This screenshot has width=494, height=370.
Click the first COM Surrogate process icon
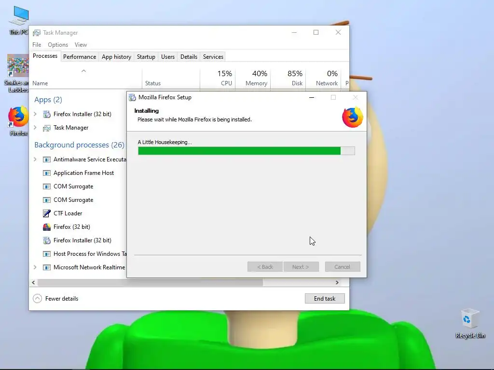tap(47, 186)
